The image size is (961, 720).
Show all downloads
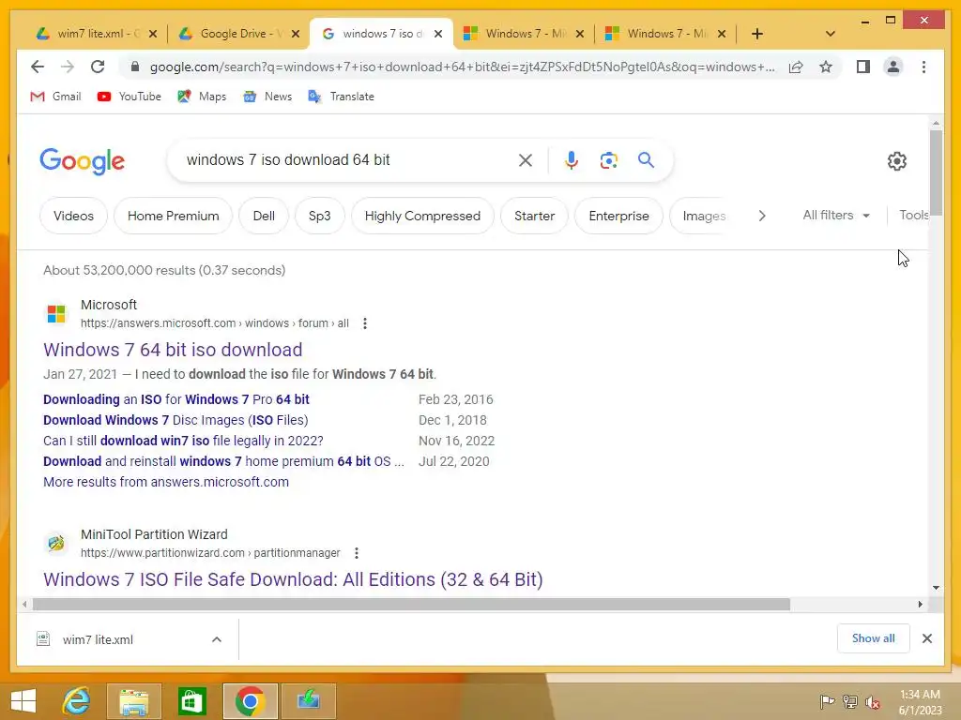point(873,637)
